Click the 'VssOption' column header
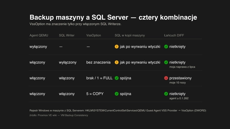This screenshot has width=230, height=129. (94, 35)
